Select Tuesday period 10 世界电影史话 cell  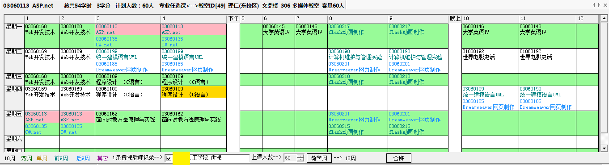coord(490,61)
